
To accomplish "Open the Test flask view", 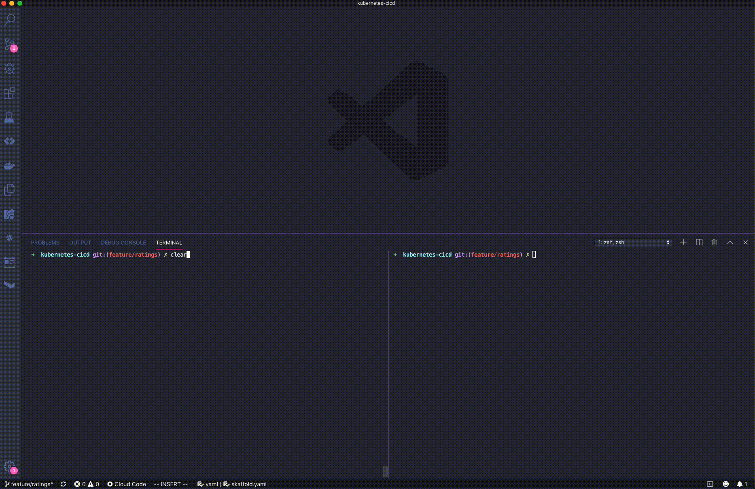I will pyautogui.click(x=10, y=117).
